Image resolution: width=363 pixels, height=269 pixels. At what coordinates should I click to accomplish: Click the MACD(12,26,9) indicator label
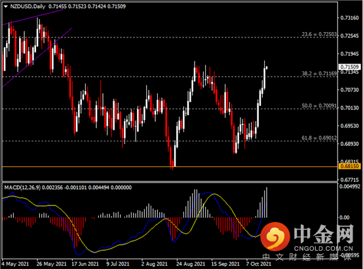point(22,187)
